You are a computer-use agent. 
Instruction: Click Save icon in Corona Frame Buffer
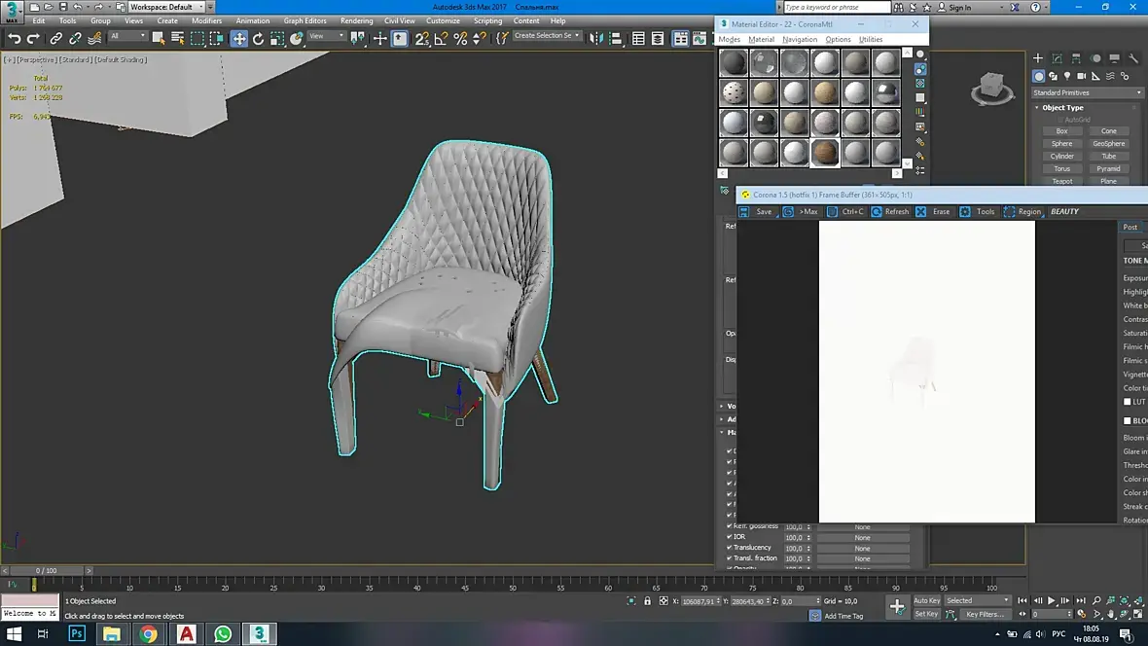[x=745, y=211]
